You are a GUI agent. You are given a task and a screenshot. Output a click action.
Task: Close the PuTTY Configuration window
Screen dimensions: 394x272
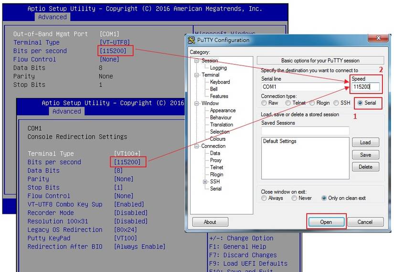[x=379, y=38]
